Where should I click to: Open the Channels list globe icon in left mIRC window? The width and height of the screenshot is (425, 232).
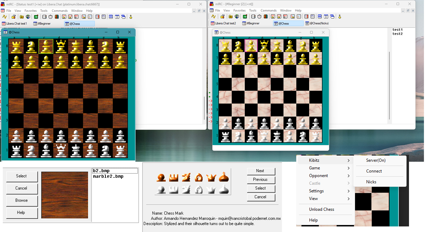pyautogui.click(x=28, y=17)
